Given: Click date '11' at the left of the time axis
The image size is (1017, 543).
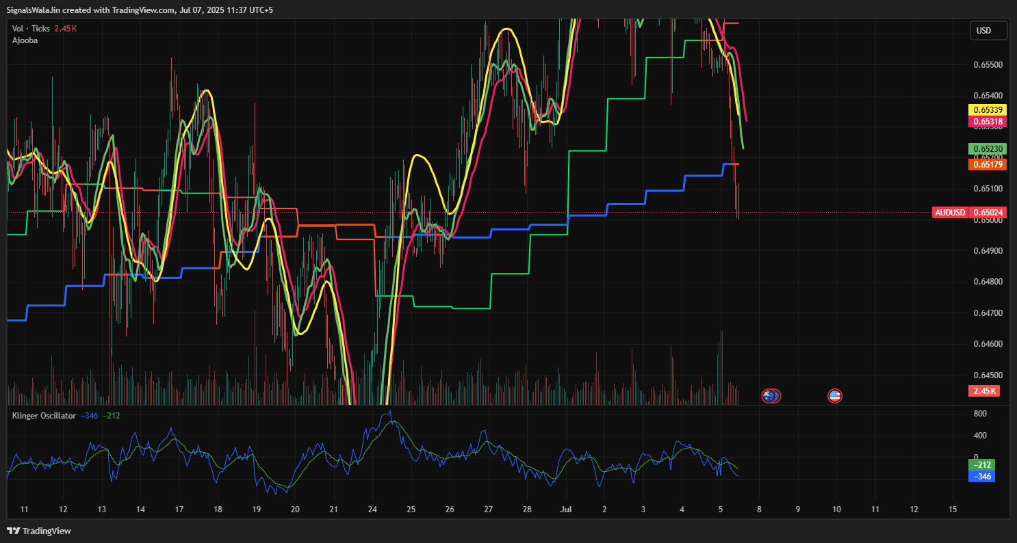Looking at the screenshot, I should point(25,509).
